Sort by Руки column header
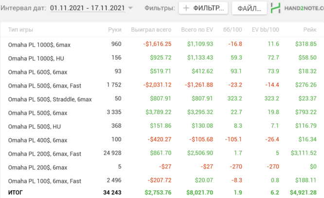The image size is (324, 198). 115,30
